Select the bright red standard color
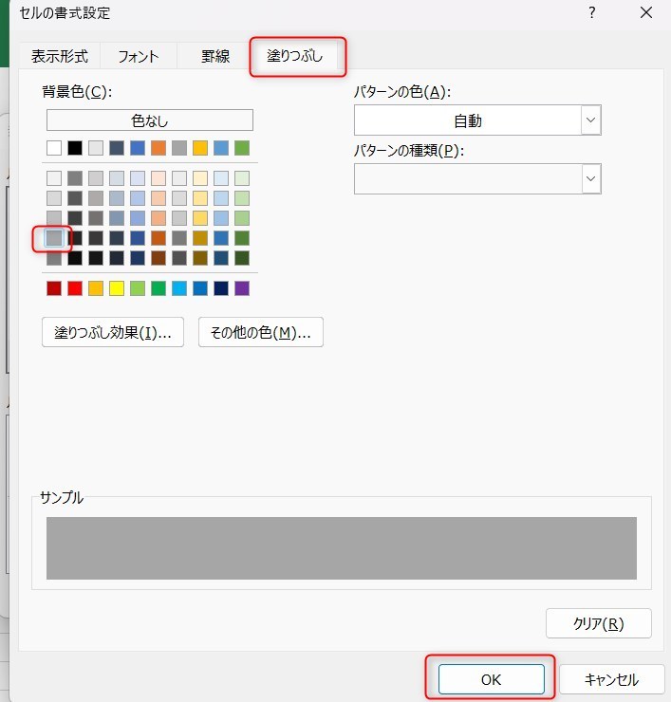 click(75, 288)
